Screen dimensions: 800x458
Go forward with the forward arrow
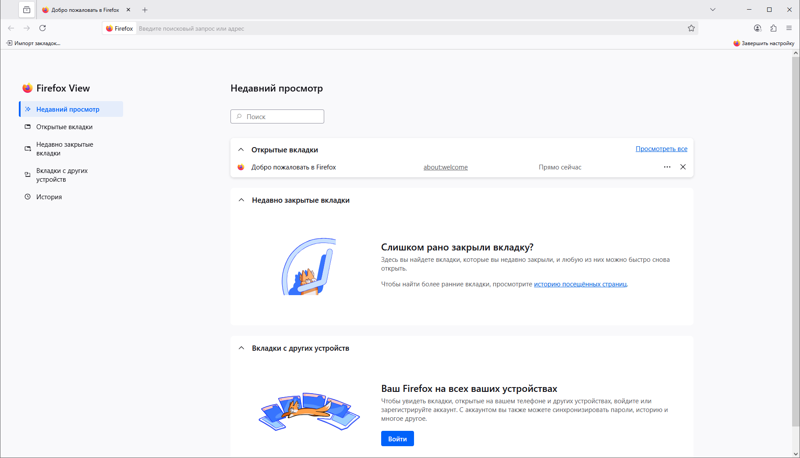pyautogui.click(x=27, y=28)
